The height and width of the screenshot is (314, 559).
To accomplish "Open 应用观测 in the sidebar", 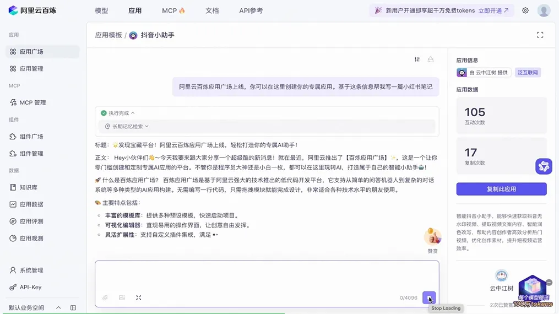I will pyautogui.click(x=42, y=239).
